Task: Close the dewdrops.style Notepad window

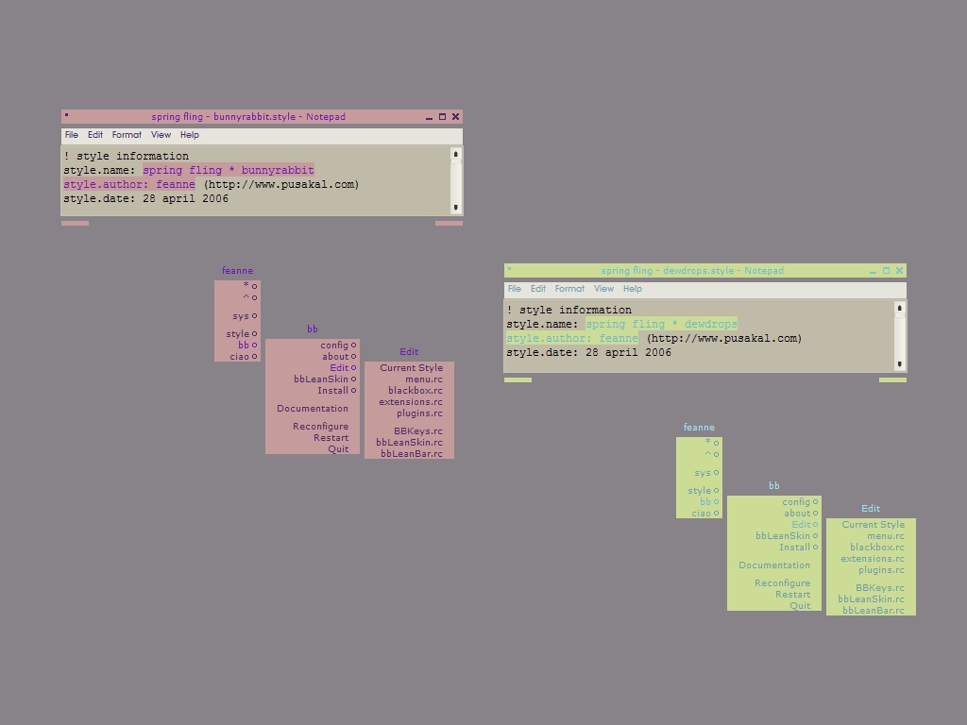Action: 898,271
